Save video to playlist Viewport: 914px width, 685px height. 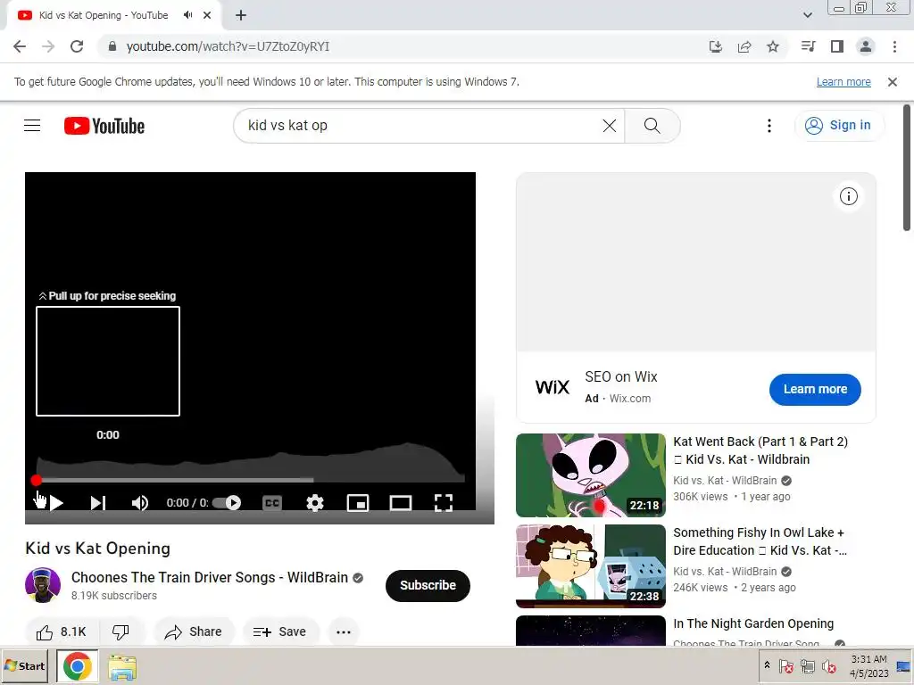(x=279, y=632)
